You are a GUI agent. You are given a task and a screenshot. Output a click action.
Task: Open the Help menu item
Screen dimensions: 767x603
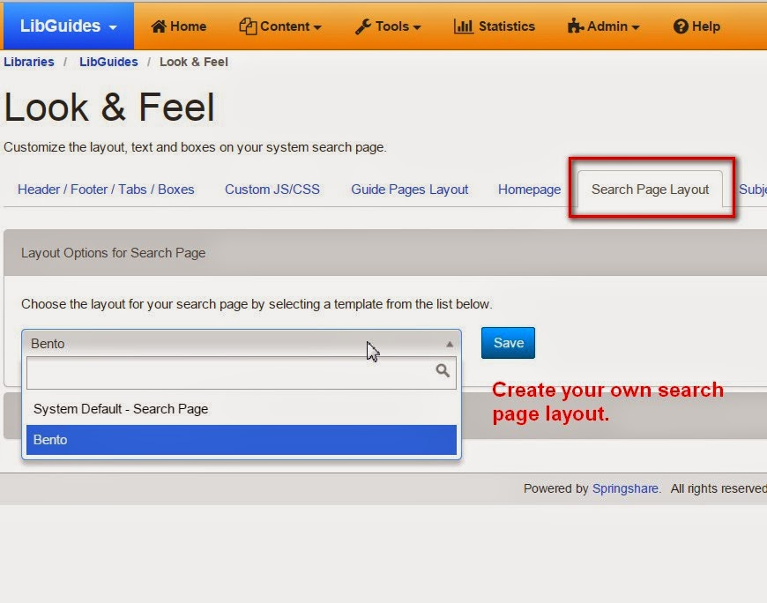[696, 26]
